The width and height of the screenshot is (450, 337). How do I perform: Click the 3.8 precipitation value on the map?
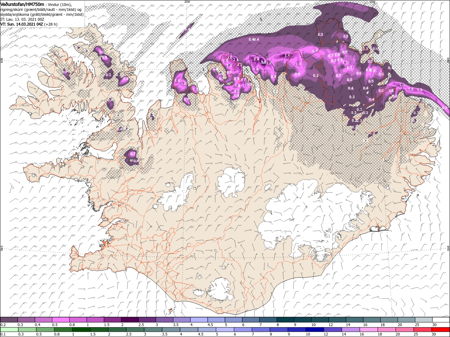pyautogui.click(x=263, y=62)
